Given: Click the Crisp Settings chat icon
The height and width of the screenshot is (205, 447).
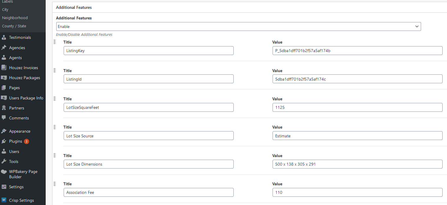Looking at the screenshot, I should click(x=4, y=200).
